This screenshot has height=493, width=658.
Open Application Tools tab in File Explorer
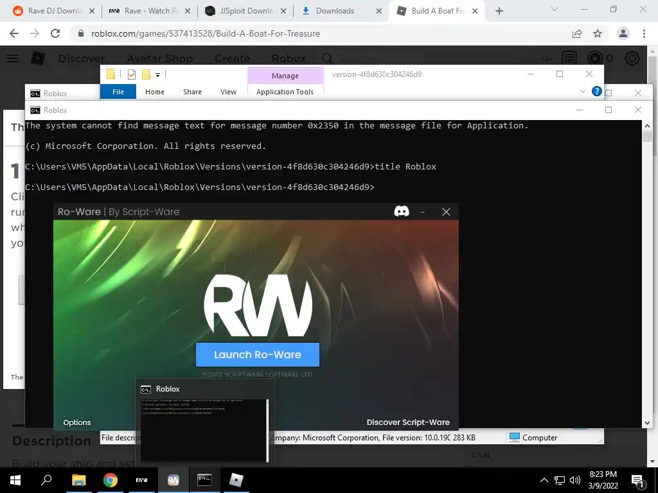coord(285,91)
